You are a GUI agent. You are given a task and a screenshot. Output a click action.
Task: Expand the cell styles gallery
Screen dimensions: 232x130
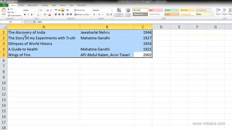click(x=212, y=15)
